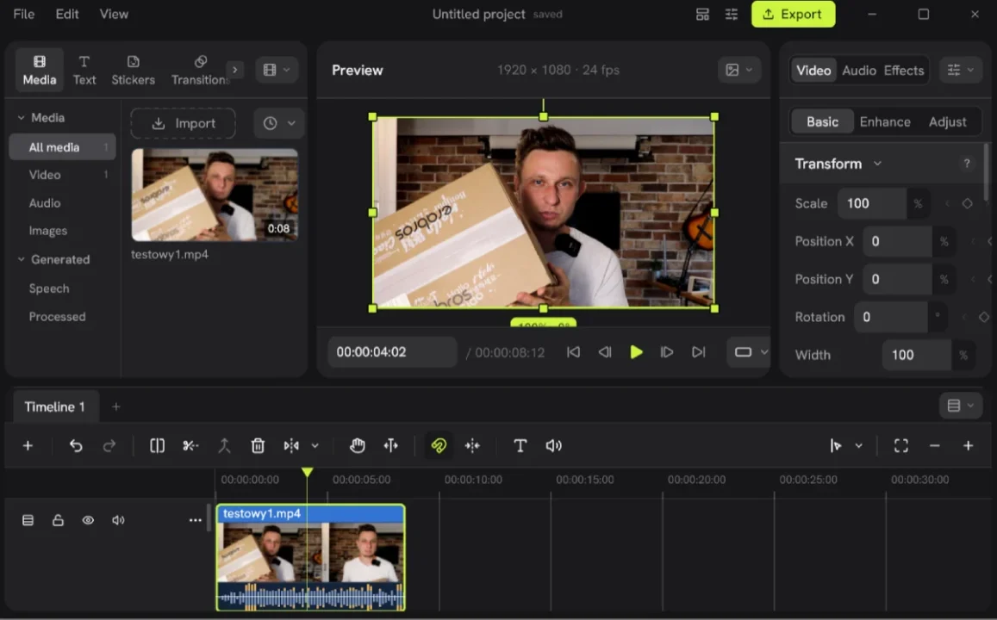
Task: Open the View menu
Action: tap(114, 14)
